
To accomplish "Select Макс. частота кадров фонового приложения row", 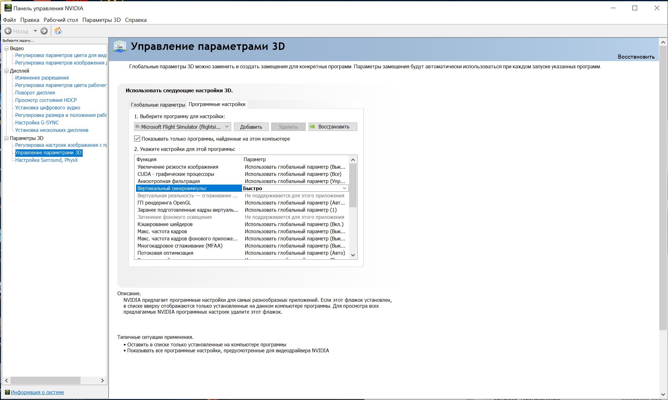I will pos(242,239).
